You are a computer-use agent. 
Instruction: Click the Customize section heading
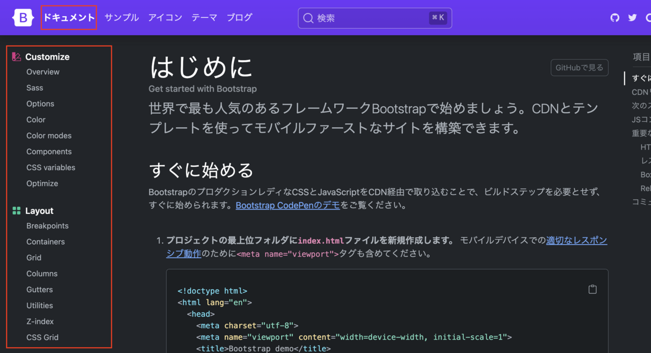pyautogui.click(x=47, y=57)
